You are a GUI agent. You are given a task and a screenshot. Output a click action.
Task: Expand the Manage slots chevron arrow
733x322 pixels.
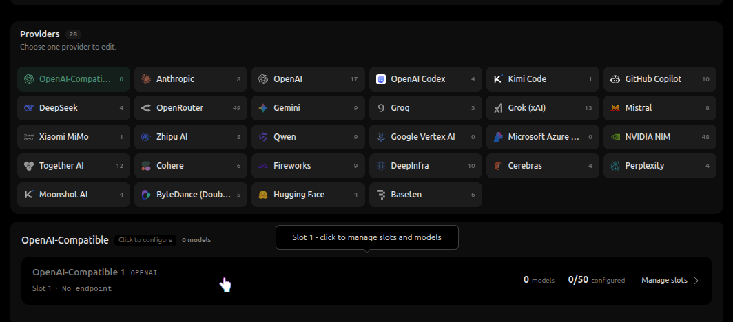(696, 281)
